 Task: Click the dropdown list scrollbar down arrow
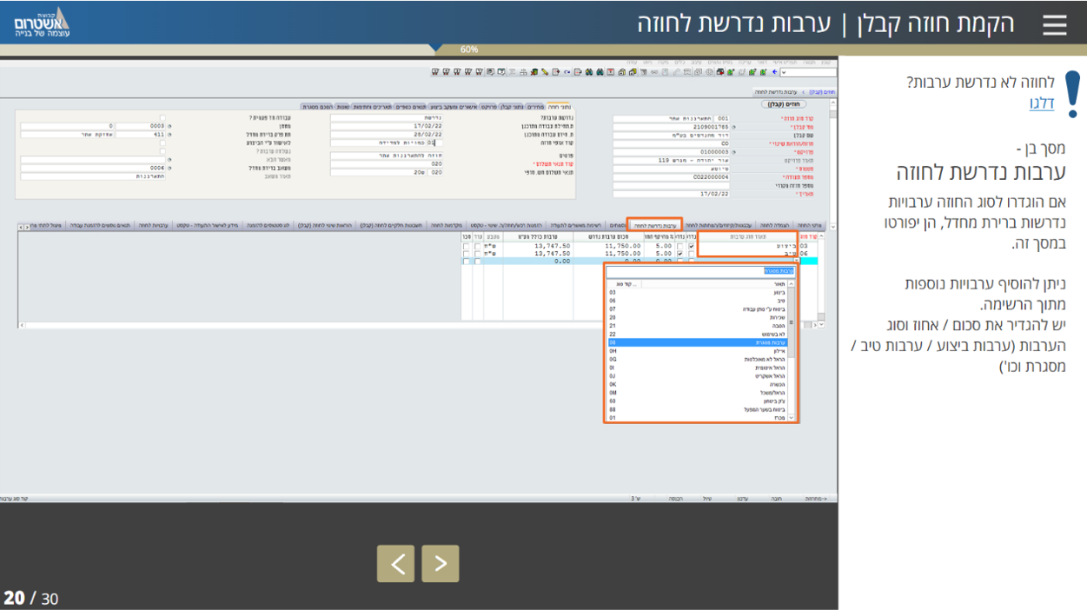(792, 418)
